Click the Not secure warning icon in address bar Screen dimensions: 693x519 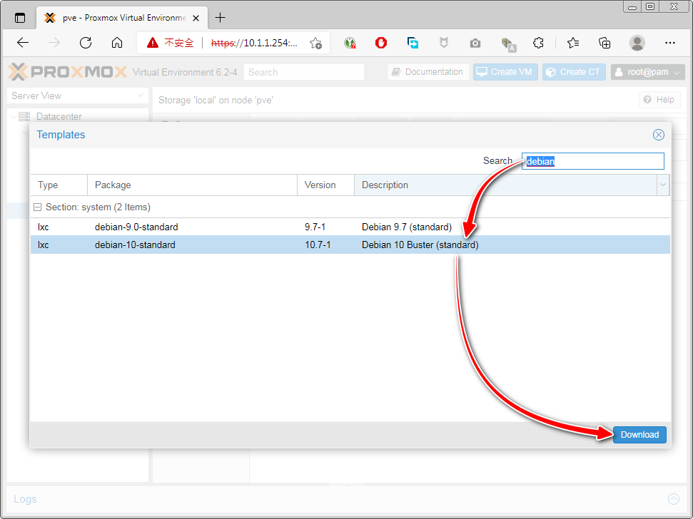pos(153,43)
